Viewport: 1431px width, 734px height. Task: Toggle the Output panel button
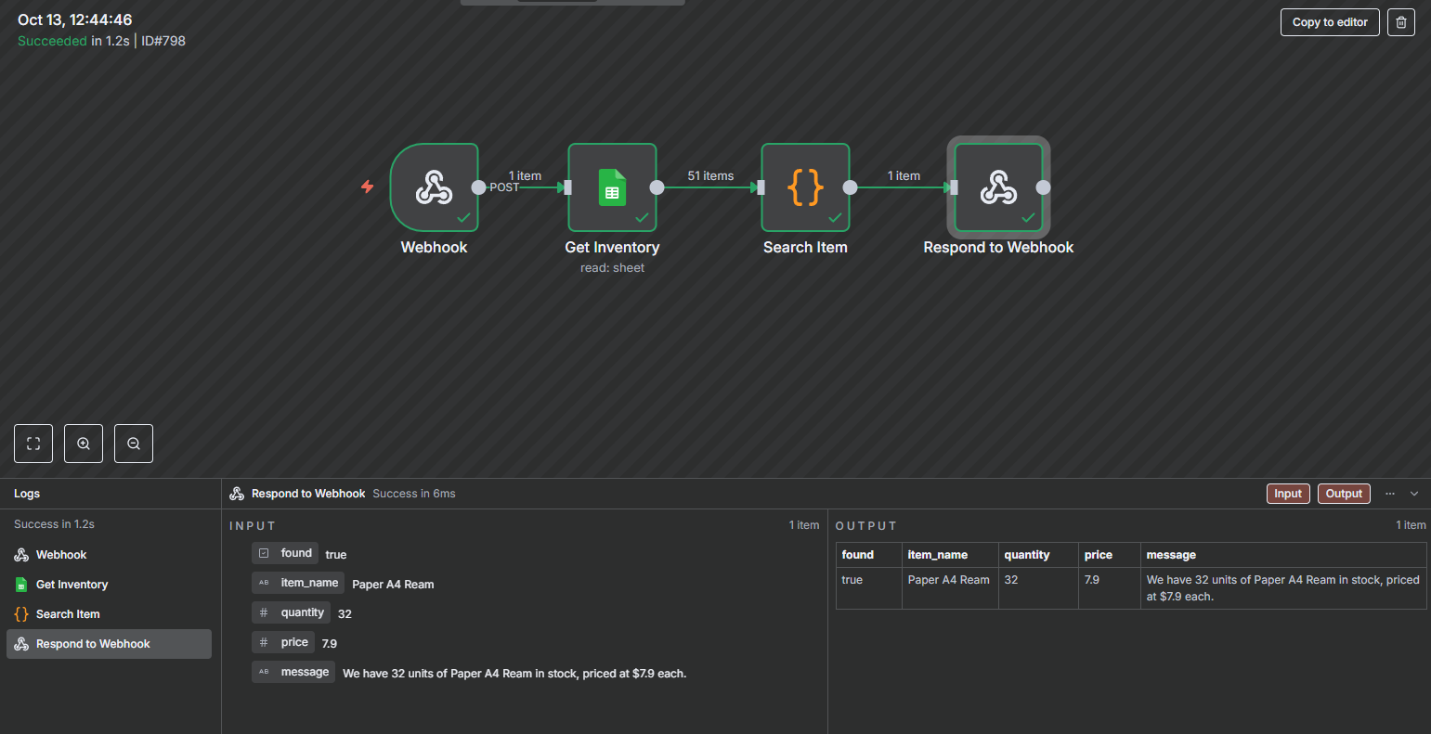click(x=1344, y=494)
